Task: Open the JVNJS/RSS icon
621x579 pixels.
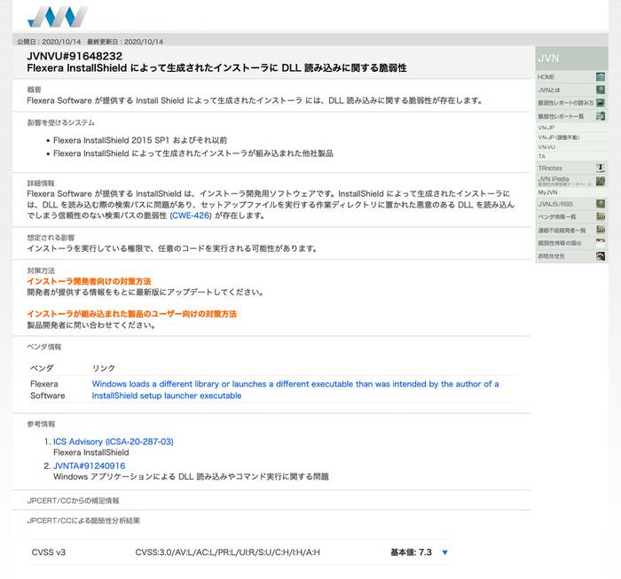Action: (601, 204)
